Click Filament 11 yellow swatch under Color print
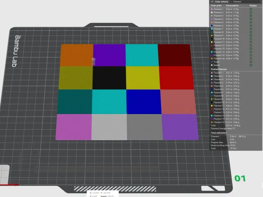The image size is (263, 197). 212,42
